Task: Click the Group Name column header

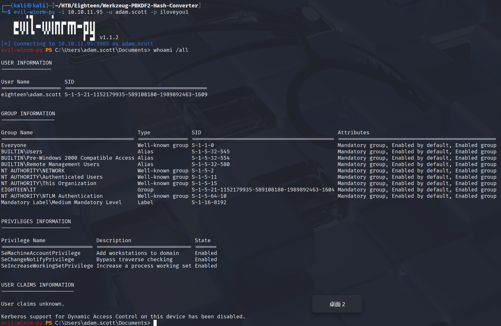Action: point(17,132)
